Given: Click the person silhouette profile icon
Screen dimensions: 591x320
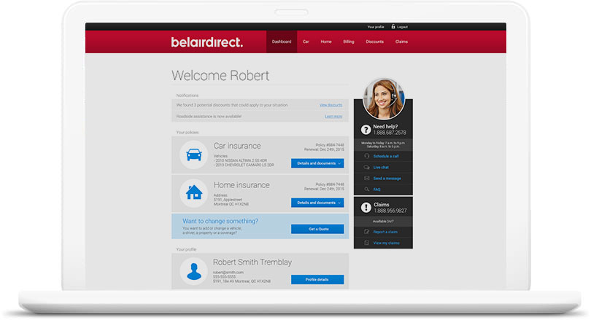Looking at the screenshot, I should [x=194, y=271].
